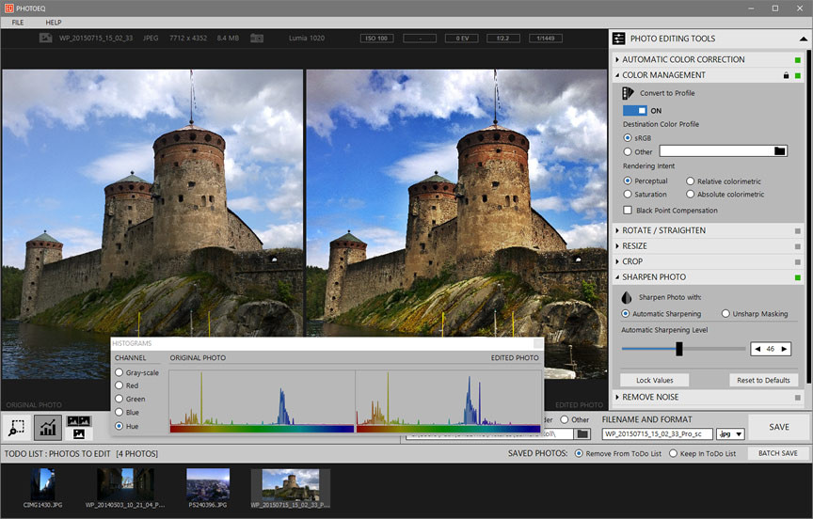Select Keep In ToDo List option
Viewport: 813px width, 519px height.
coord(673,453)
